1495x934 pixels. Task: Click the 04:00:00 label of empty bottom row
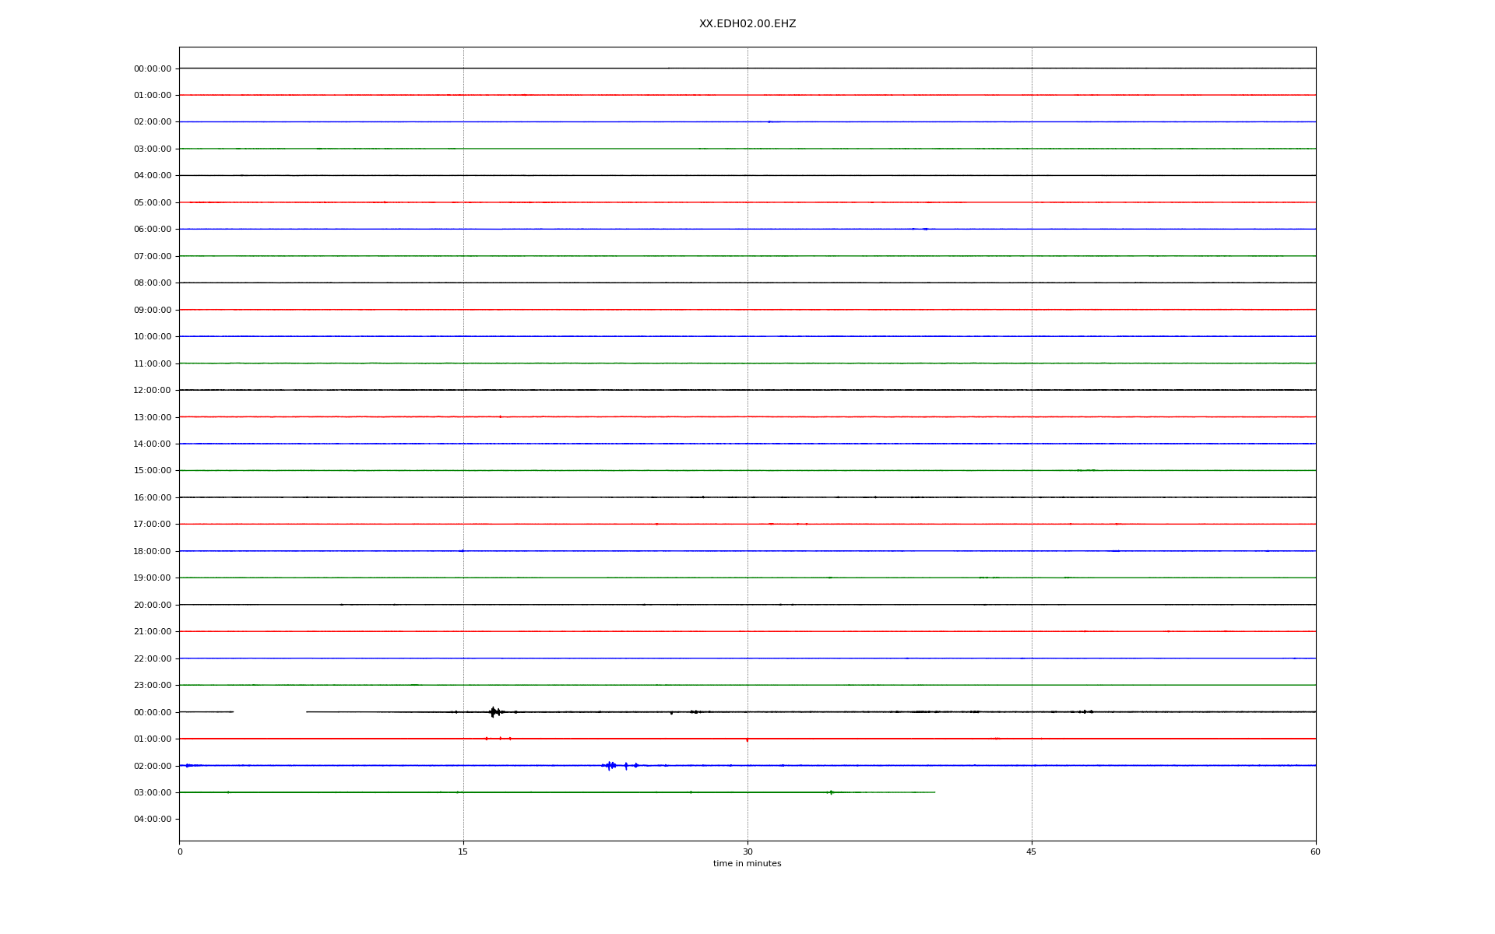(152, 820)
